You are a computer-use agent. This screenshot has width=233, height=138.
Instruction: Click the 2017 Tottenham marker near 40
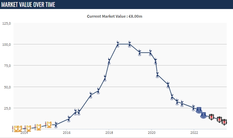pos(91,95)
